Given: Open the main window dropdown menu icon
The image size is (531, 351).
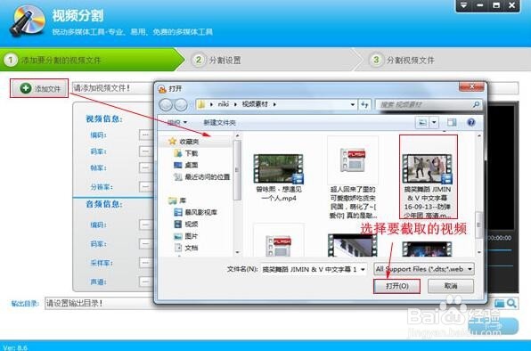Looking at the screenshot, I should tap(463, 5).
